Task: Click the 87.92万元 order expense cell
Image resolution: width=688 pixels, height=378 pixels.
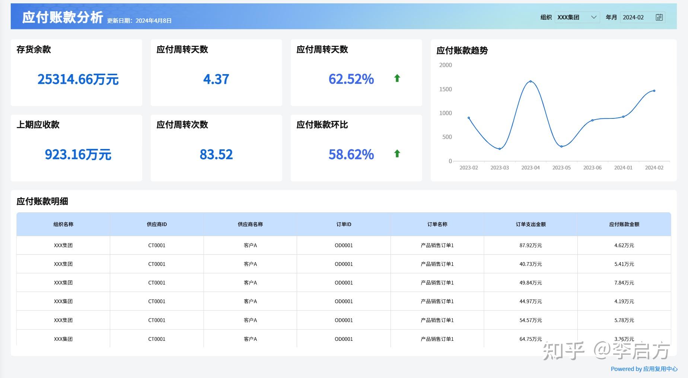Action: [531, 245]
